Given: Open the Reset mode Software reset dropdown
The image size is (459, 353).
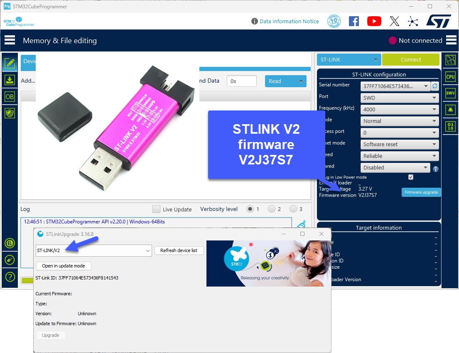Looking at the screenshot, I should [x=399, y=144].
